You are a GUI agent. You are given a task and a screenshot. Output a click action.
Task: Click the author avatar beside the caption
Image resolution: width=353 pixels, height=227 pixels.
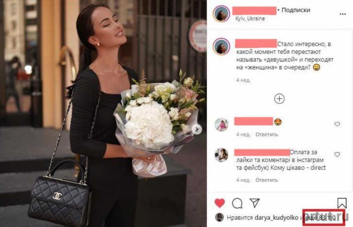221,46
